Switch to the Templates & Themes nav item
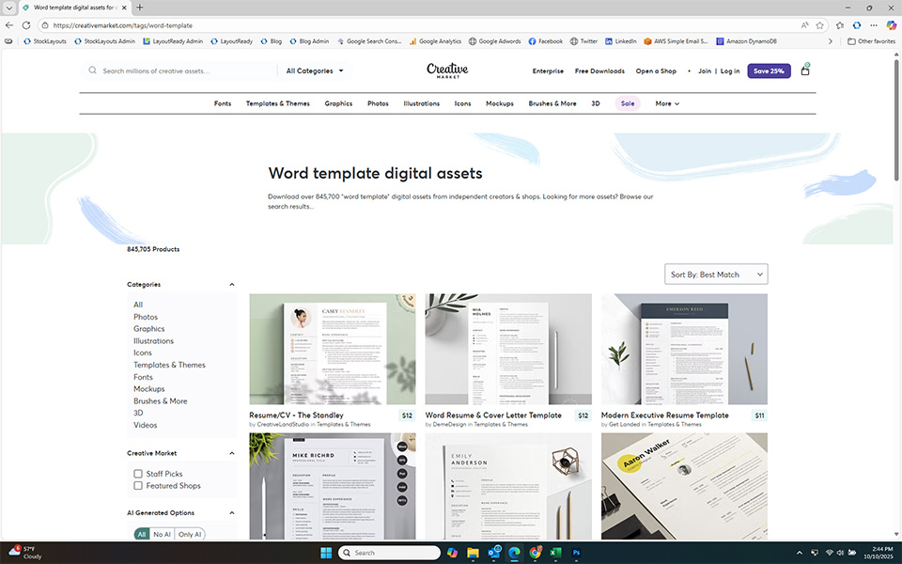This screenshot has width=902, height=564. pyautogui.click(x=277, y=103)
